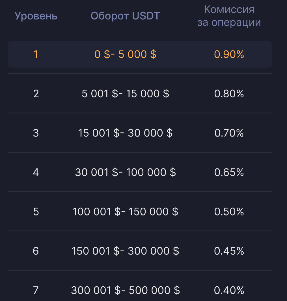The width and height of the screenshot is (287, 301).
Task: Select level number 5
Action: [36, 212]
